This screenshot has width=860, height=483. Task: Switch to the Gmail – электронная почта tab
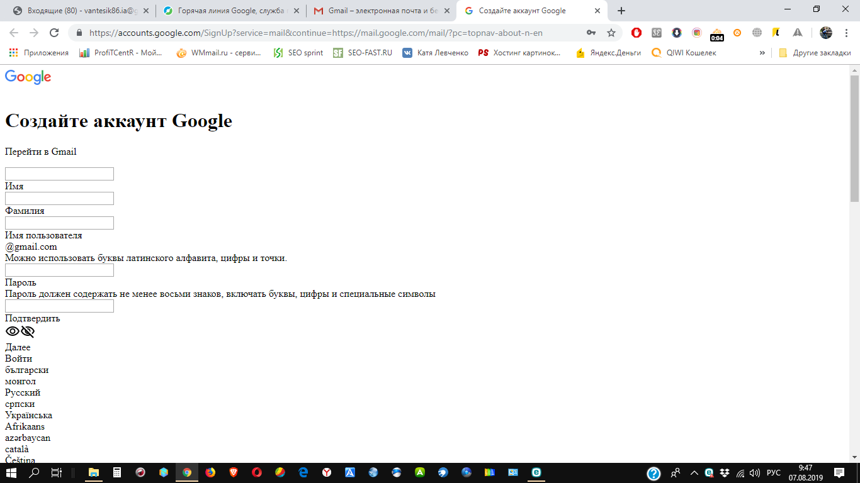[381, 11]
